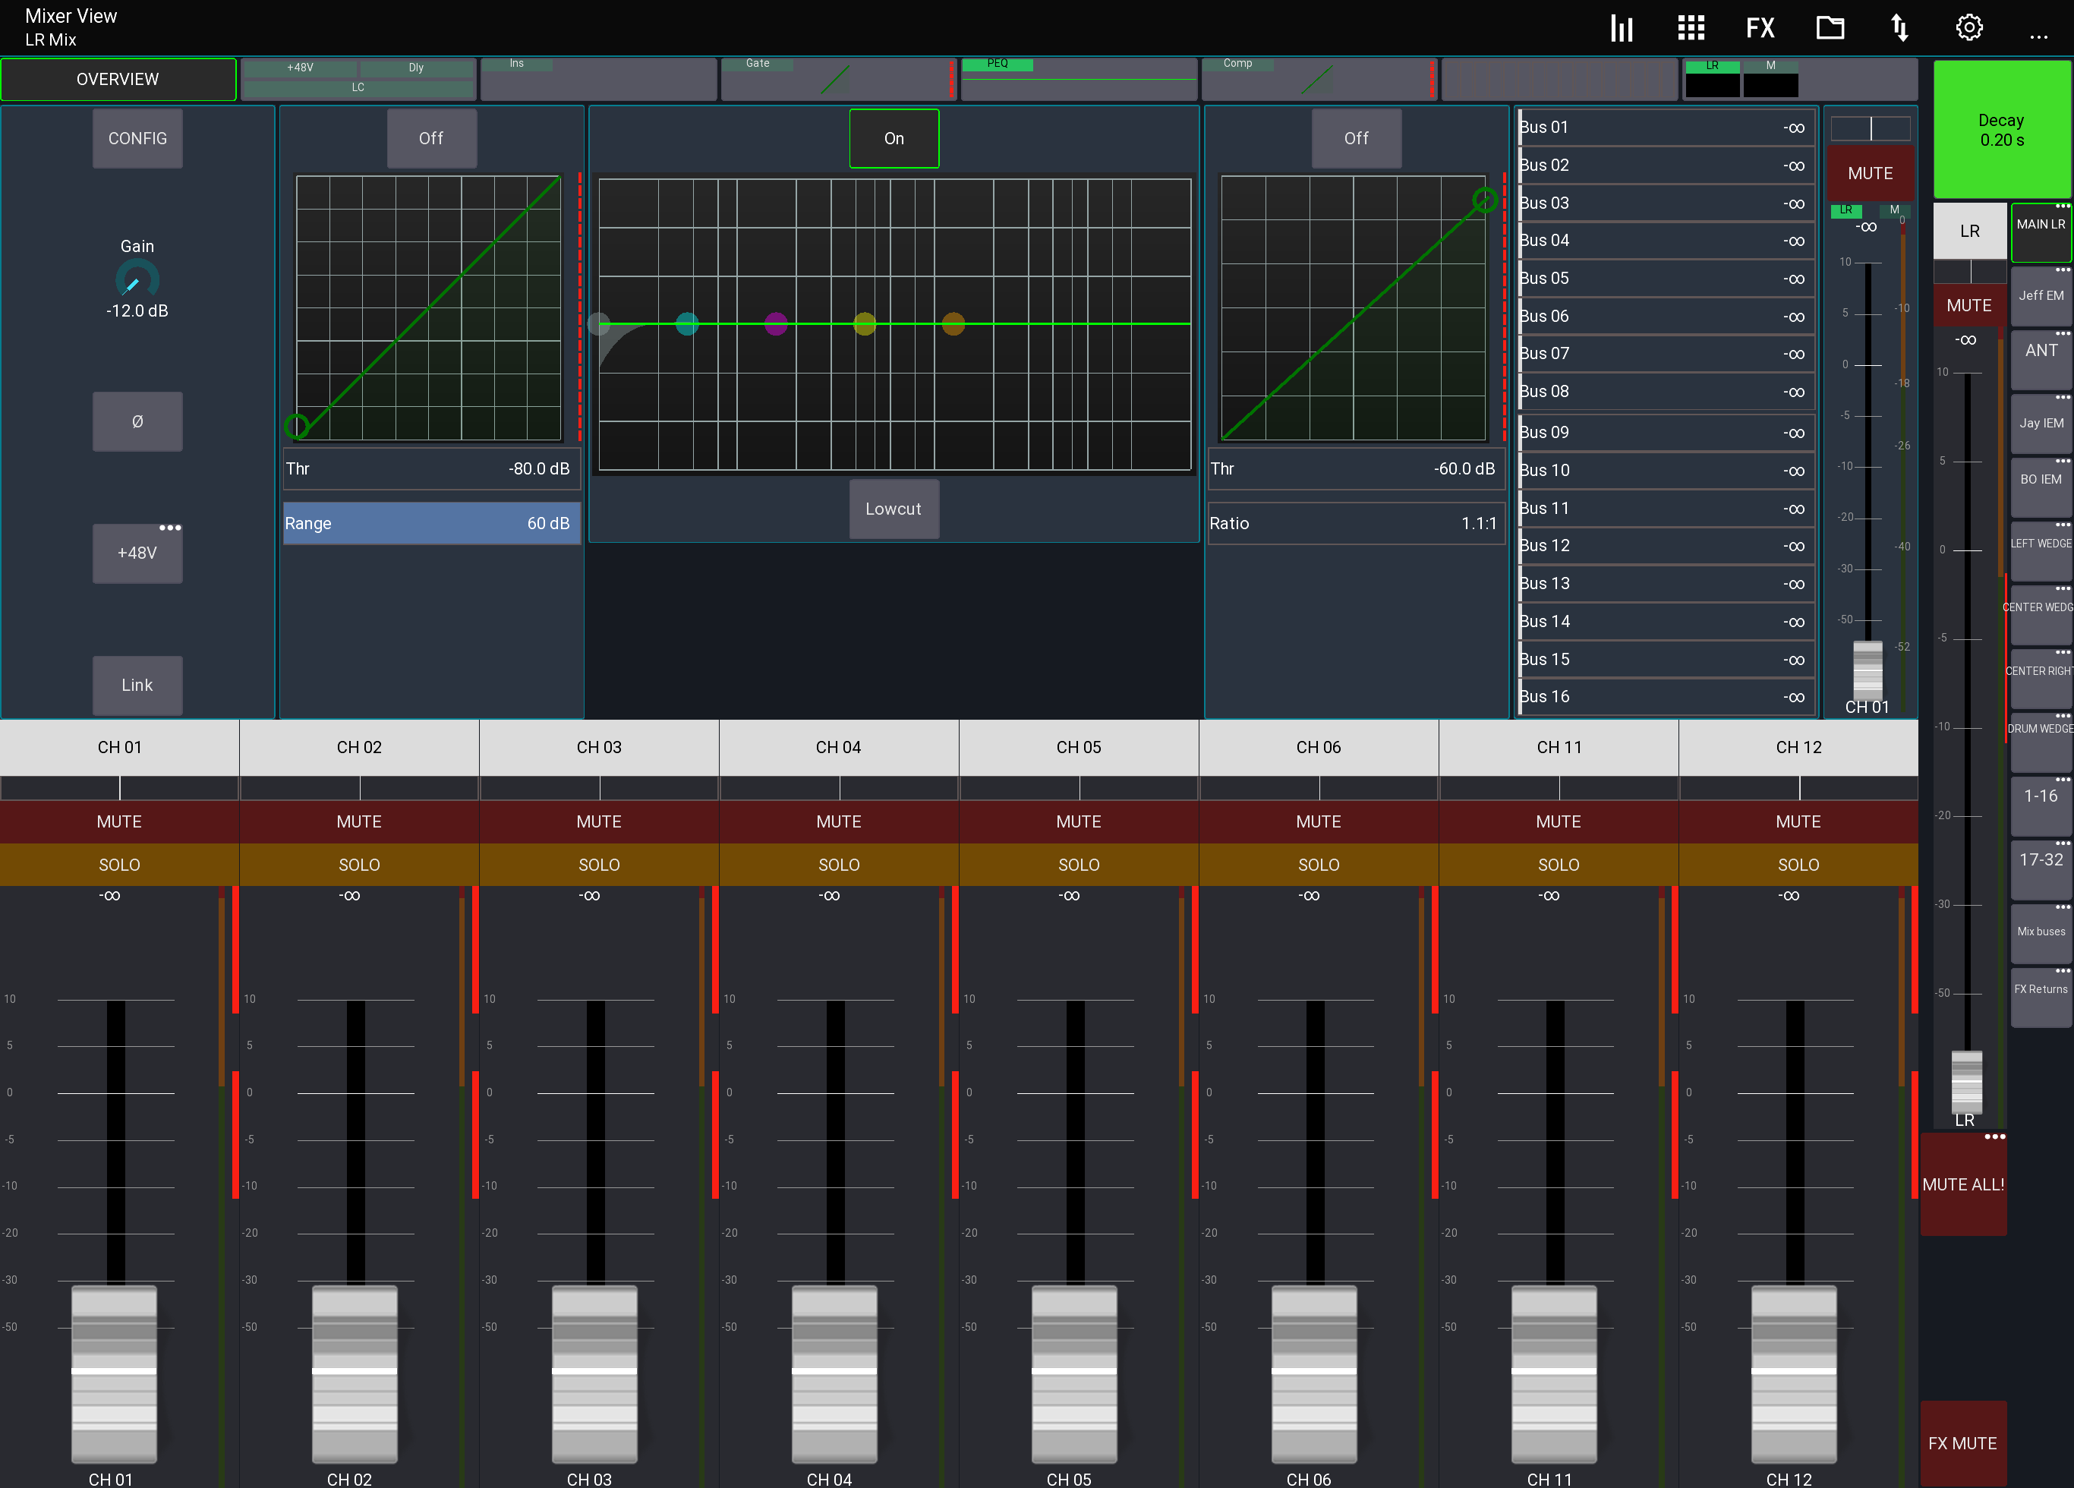Viewport: 2074px width, 1488px height.
Task: Click the input/output routing arrows icon
Action: tap(1899, 27)
